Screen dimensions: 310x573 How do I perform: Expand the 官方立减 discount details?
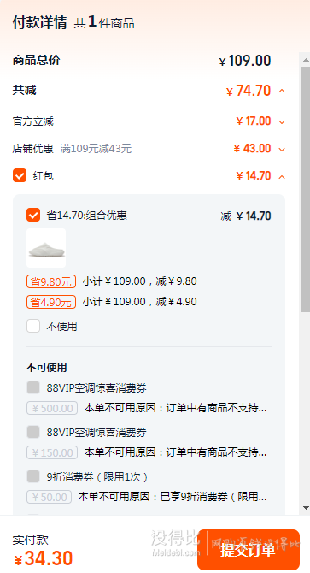click(282, 121)
